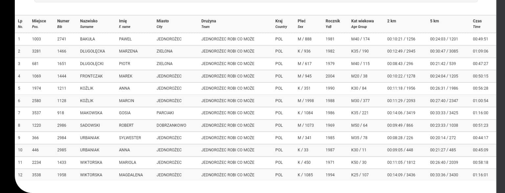Click the PARCIAKI city cell
The height and width of the screenshot is (193, 505).
pyautogui.click(x=165, y=113)
